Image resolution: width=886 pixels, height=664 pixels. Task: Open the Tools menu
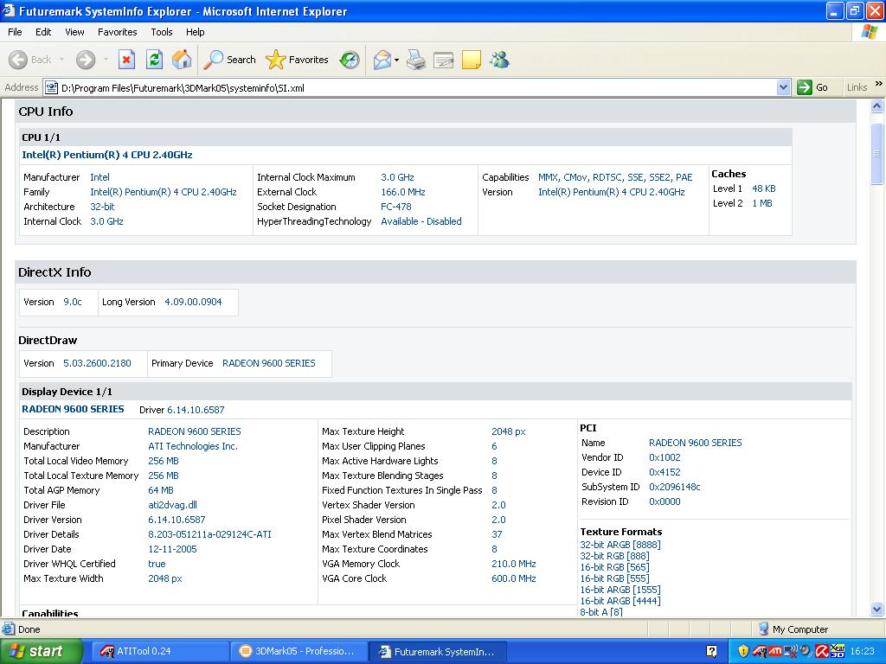tap(162, 32)
